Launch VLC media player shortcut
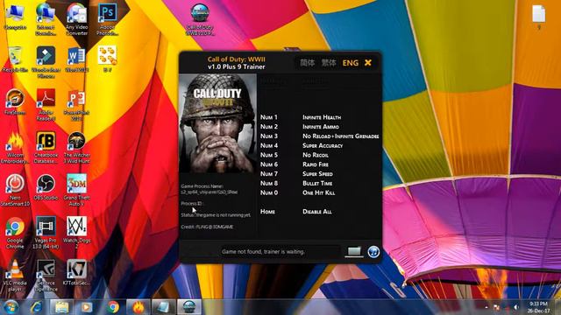The width and height of the screenshot is (561, 315). (x=15, y=275)
